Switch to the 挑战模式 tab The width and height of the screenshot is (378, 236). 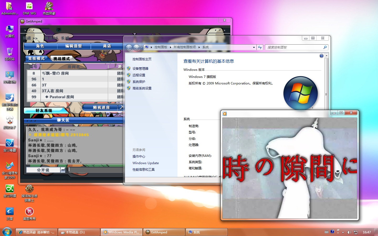[62, 59]
